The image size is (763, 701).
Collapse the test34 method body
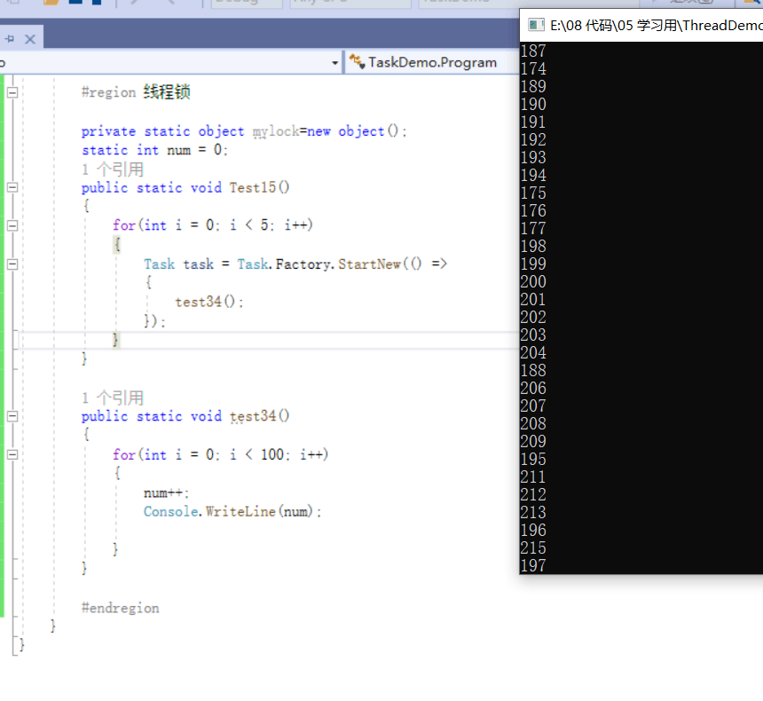(x=11, y=415)
